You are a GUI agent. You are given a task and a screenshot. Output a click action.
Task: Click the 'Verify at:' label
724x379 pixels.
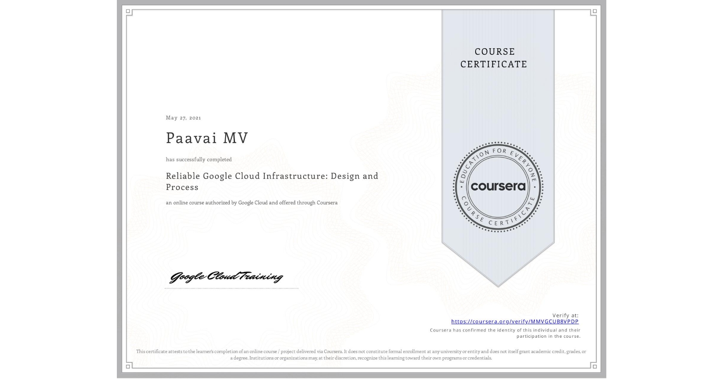tap(565, 315)
